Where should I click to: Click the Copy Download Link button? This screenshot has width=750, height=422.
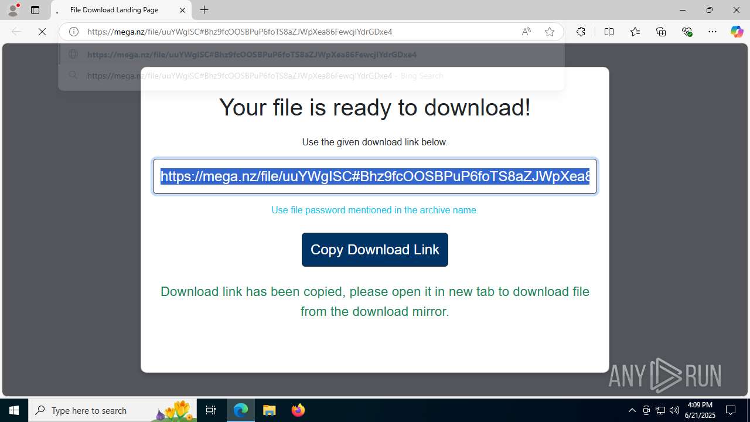[375, 250]
